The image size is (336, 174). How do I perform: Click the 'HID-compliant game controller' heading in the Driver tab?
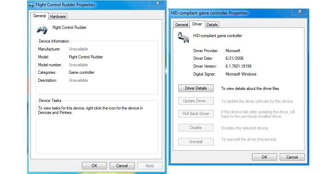point(218,36)
